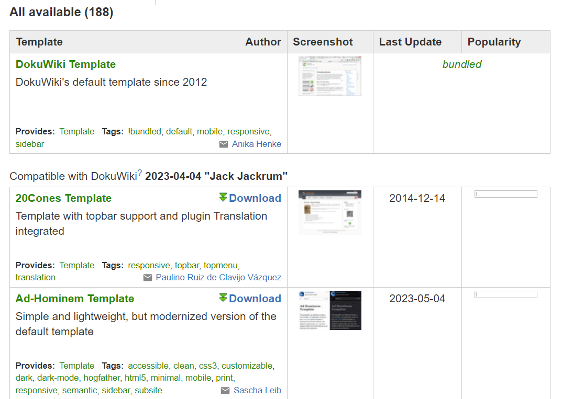
Task: Click the Template provides link for Ad-Hominem Template
Action: click(76, 366)
